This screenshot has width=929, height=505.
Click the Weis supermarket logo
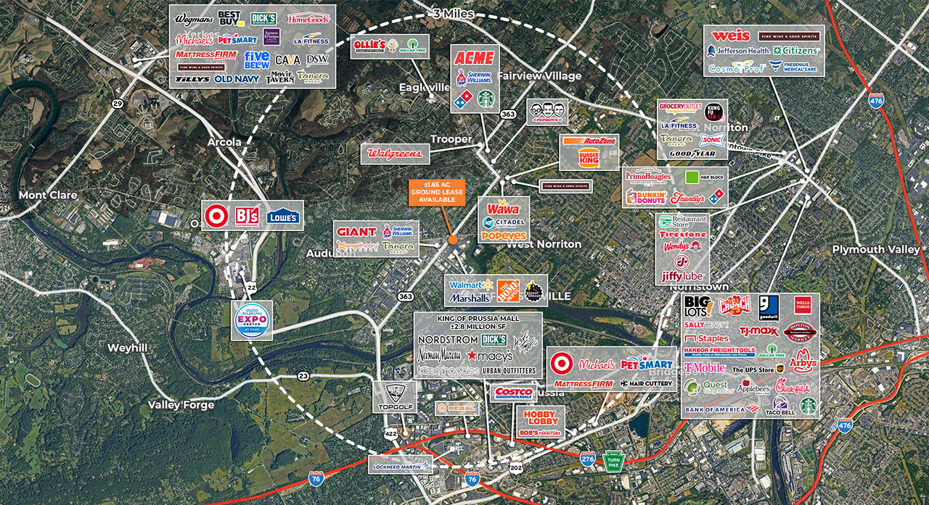(x=730, y=36)
